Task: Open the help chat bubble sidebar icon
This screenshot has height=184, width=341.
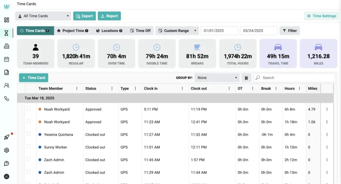Action: click(7, 163)
